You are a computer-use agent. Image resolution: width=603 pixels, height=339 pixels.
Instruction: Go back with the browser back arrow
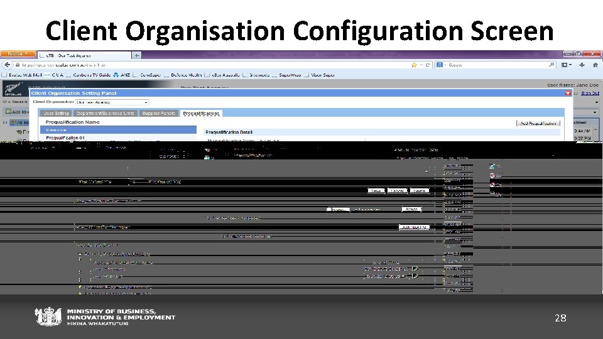[x=7, y=65]
